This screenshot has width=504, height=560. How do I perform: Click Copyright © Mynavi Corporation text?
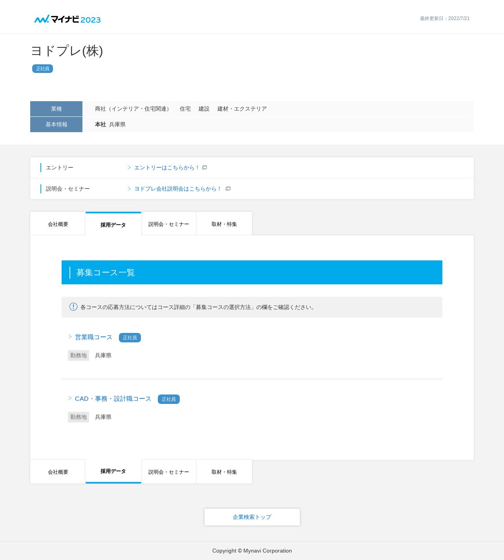click(x=252, y=551)
